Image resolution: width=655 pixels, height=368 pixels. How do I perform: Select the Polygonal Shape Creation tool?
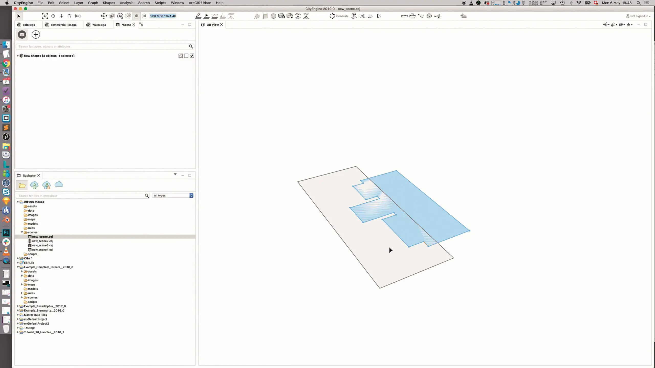tap(257, 16)
